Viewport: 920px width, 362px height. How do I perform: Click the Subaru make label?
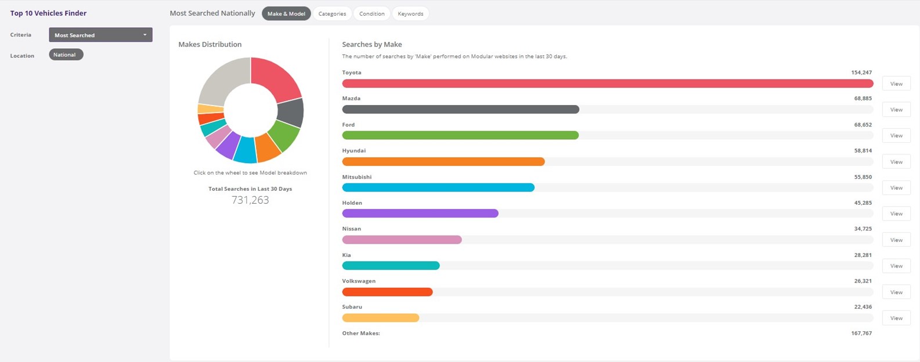pyautogui.click(x=352, y=306)
